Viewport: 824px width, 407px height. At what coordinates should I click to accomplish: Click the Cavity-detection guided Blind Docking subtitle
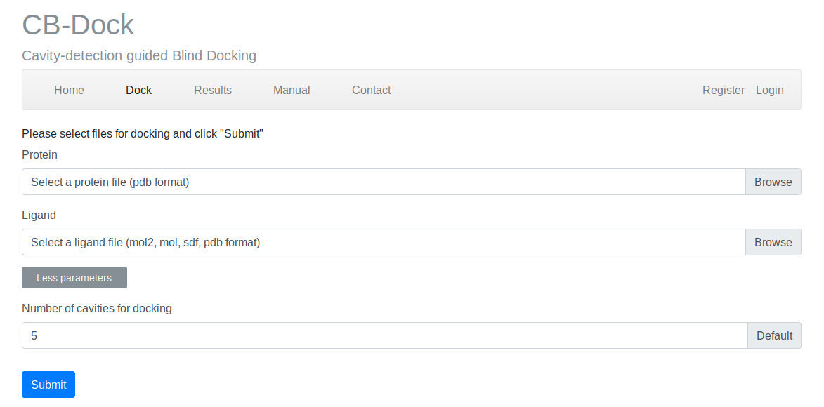pos(139,55)
